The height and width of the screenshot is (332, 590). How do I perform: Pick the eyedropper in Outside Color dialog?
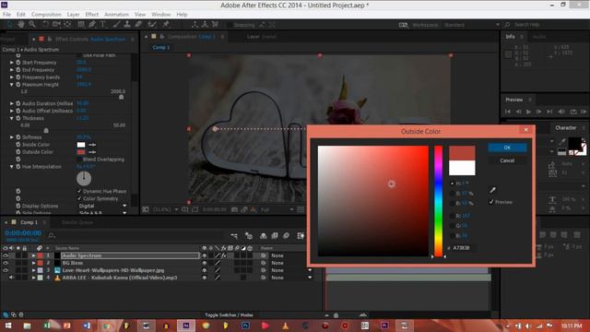[x=492, y=190]
